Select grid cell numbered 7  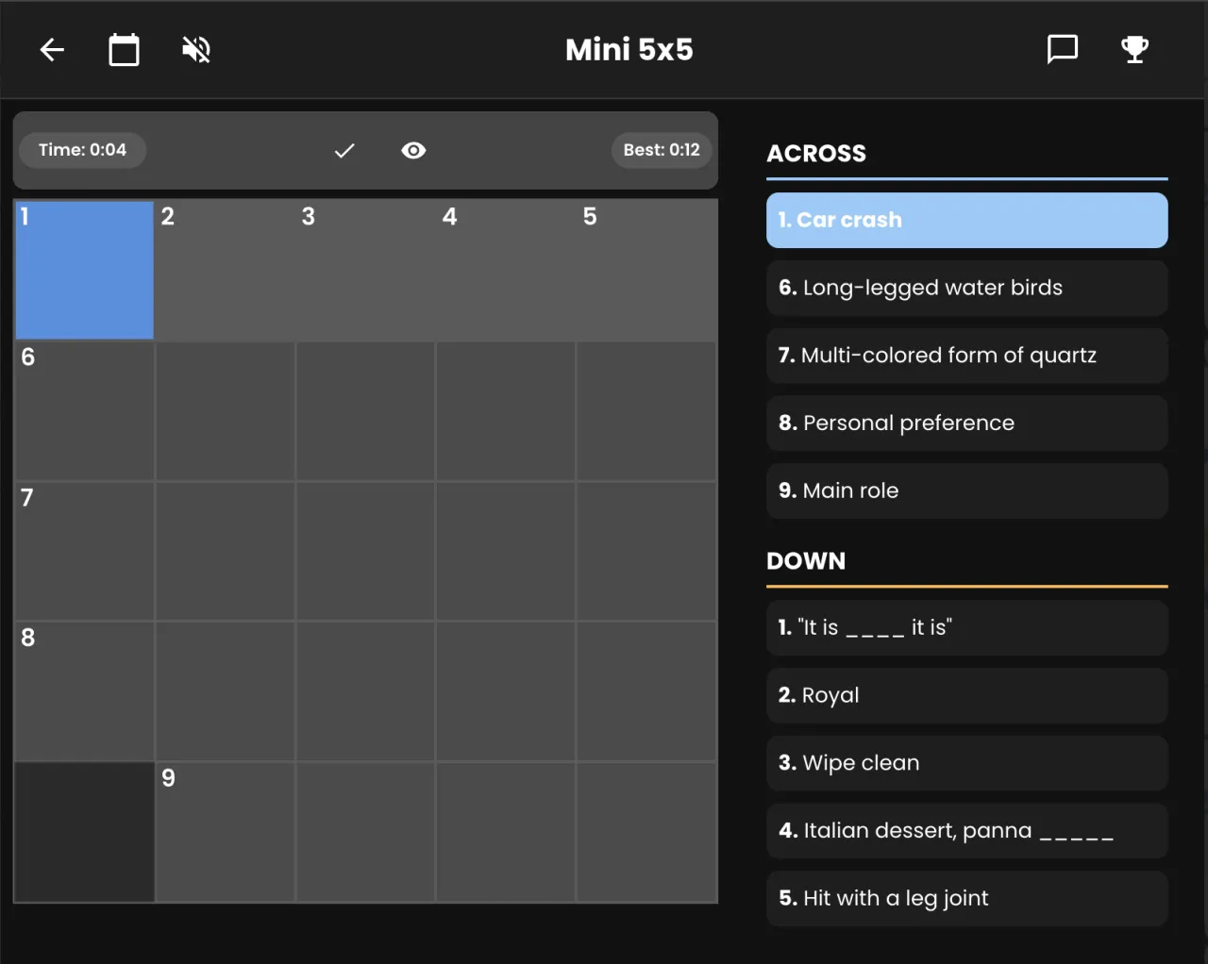[x=85, y=552]
